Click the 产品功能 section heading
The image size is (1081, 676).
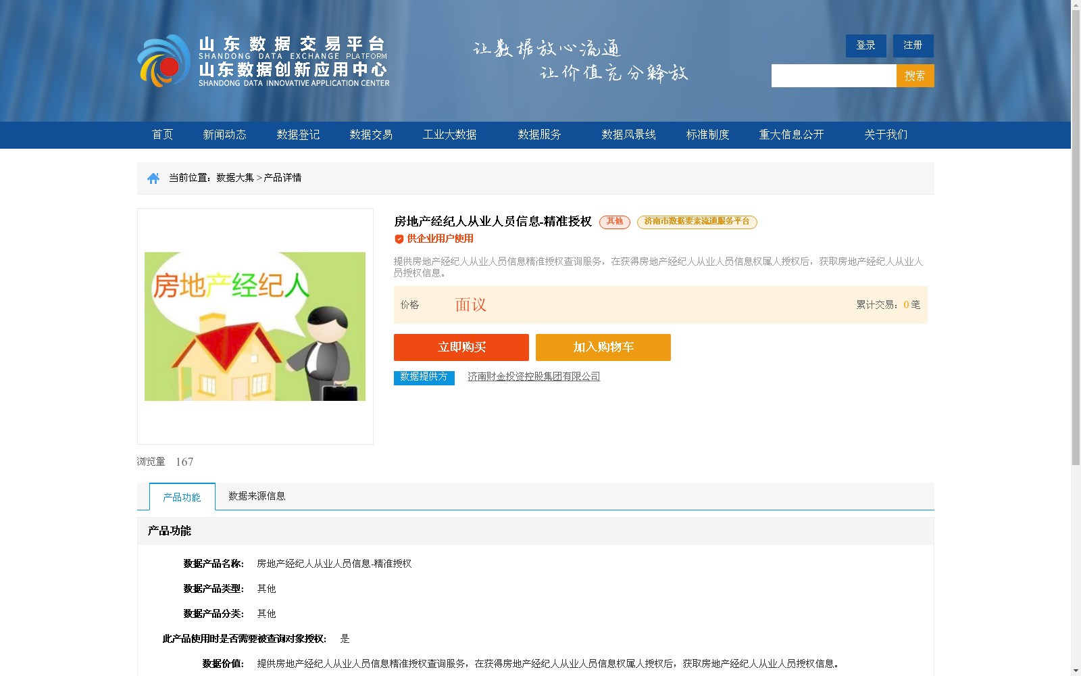170,531
